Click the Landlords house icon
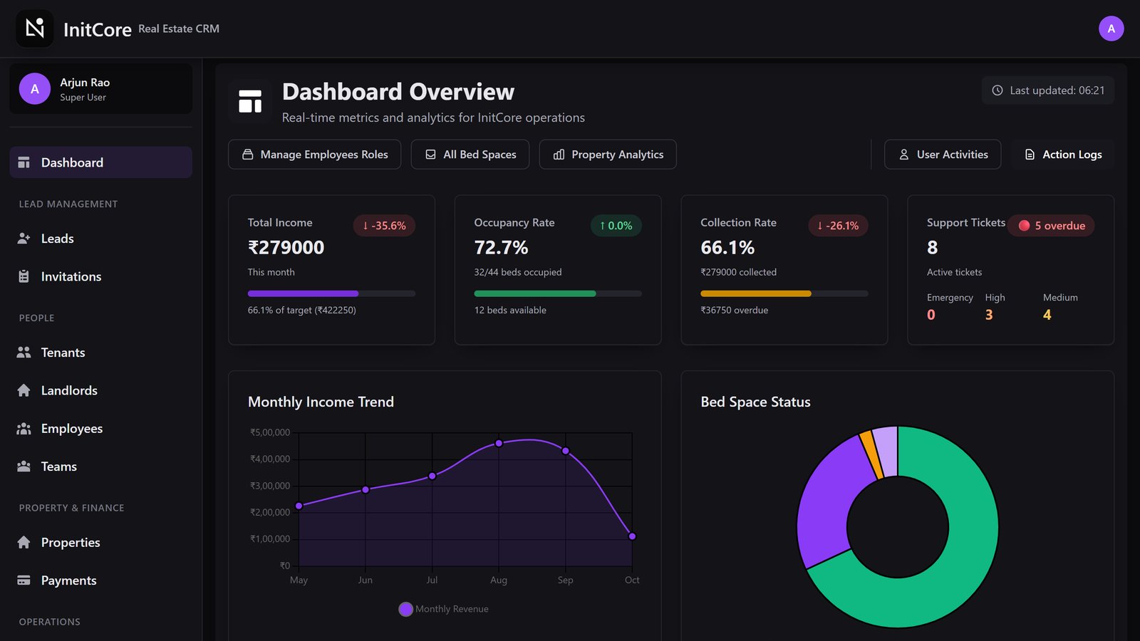Image resolution: width=1140 pixels, height=641 pixels. (x=24, y=390)
